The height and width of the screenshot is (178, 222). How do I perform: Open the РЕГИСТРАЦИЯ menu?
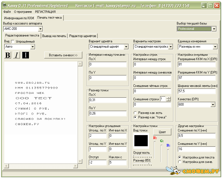point(45,12)
